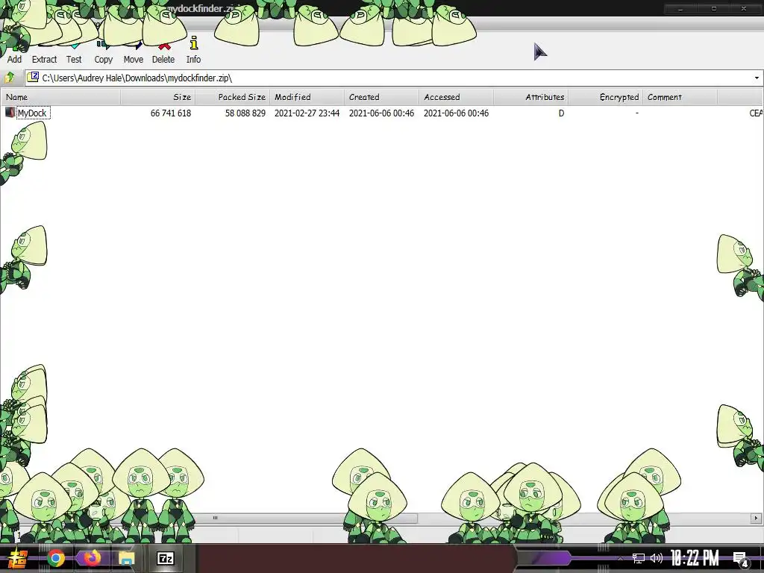Open Firefox from the taskbar
Viewport: 764px width, 573px height.
coord(92,558)
